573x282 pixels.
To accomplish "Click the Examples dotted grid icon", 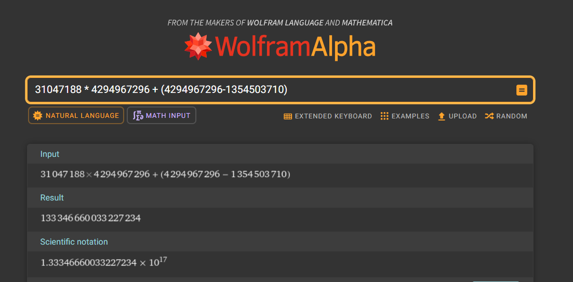I will coord(384,116).
